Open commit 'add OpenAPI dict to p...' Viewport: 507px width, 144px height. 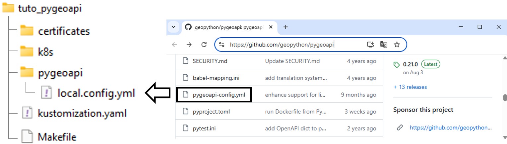tap(296, 128)
